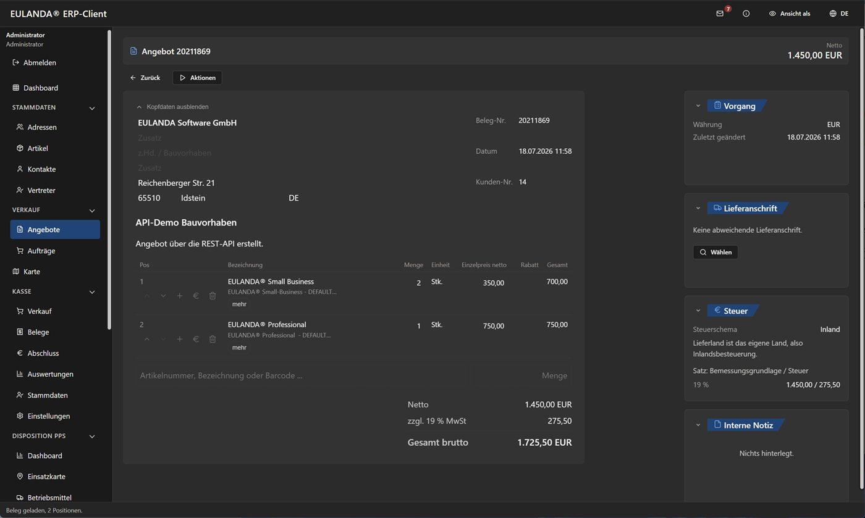Collapse the STAMMDATEN sidebar section
Viewport: 865px width, 518px height.
(x=92, y=108)
